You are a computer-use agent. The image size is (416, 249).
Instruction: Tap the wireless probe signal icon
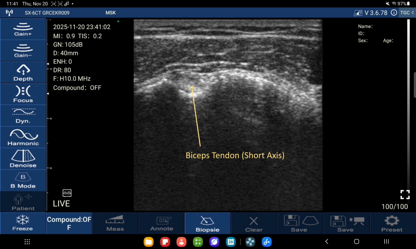click(x=9, y=13)
